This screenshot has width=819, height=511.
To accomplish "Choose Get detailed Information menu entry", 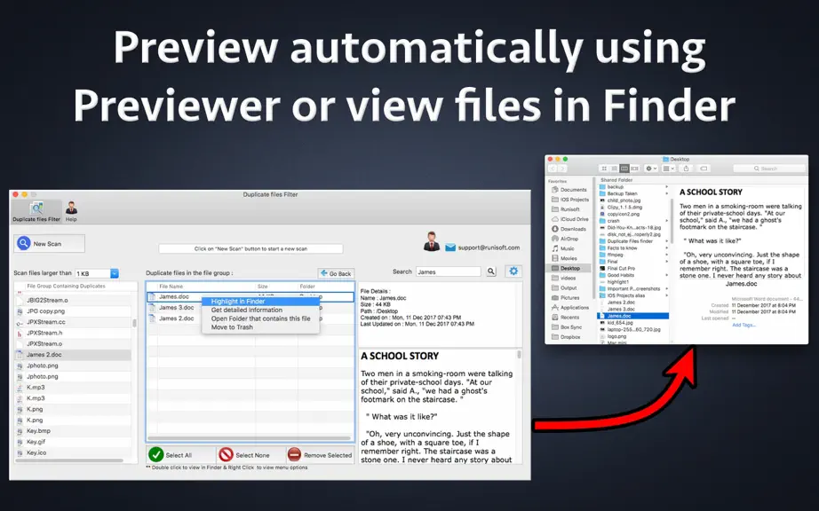I will tap(260, 310).
